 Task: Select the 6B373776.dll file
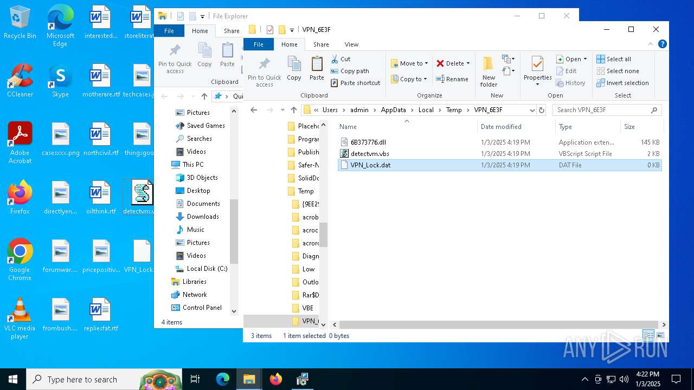point(499,142)
